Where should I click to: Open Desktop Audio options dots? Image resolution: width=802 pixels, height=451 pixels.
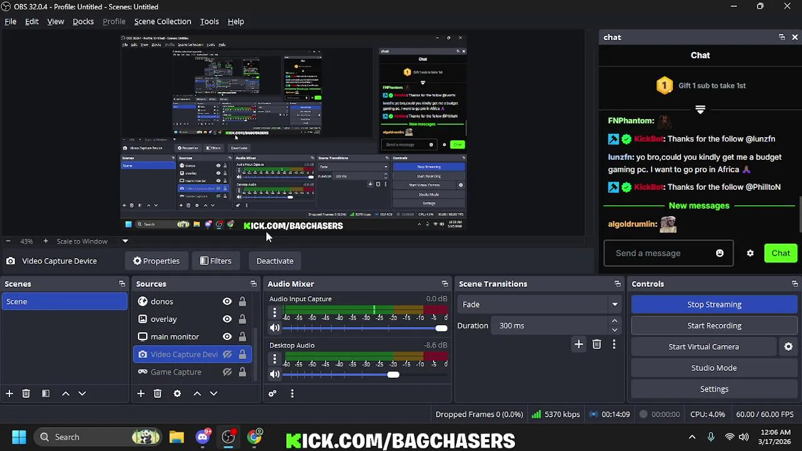point(274,358)
